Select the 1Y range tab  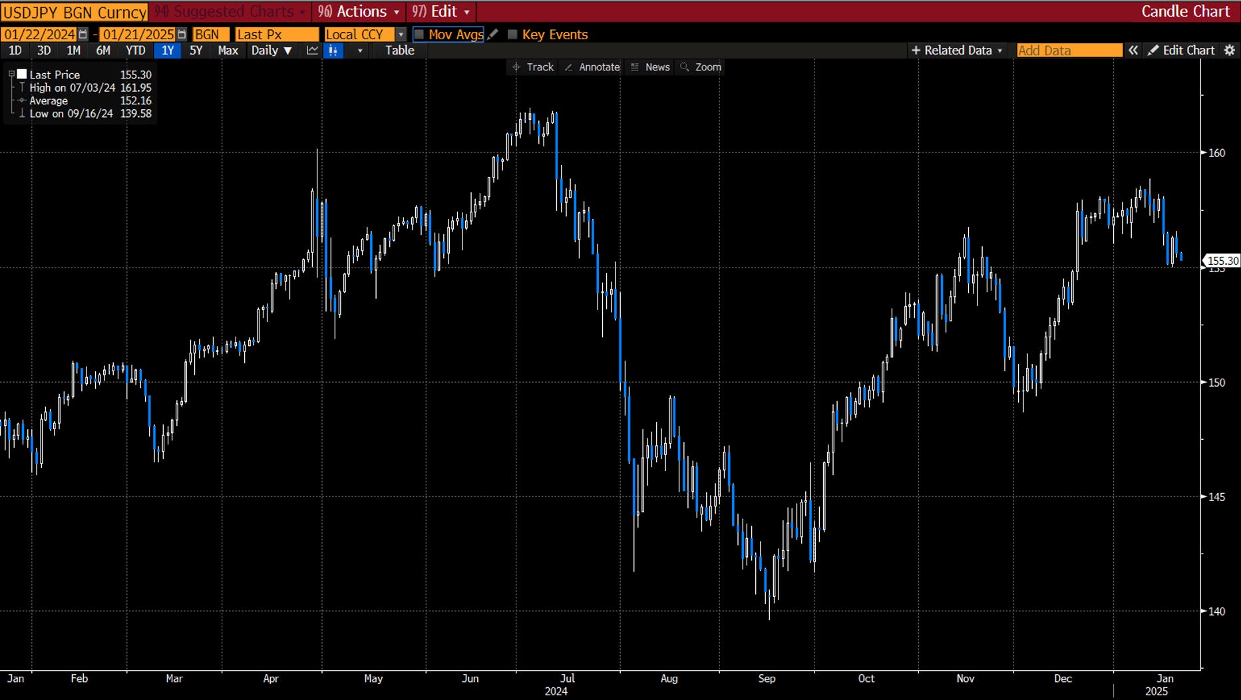[x=168, y=51]
